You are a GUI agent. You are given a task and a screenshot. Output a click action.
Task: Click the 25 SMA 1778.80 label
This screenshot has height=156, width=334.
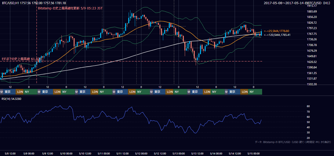point(277,31)
